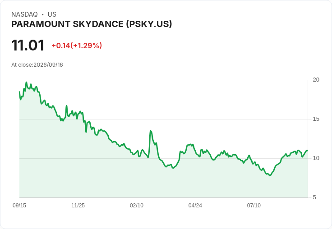
Task: Click the green price line chart
Action: pyautogui.click(x=163, y=140)
